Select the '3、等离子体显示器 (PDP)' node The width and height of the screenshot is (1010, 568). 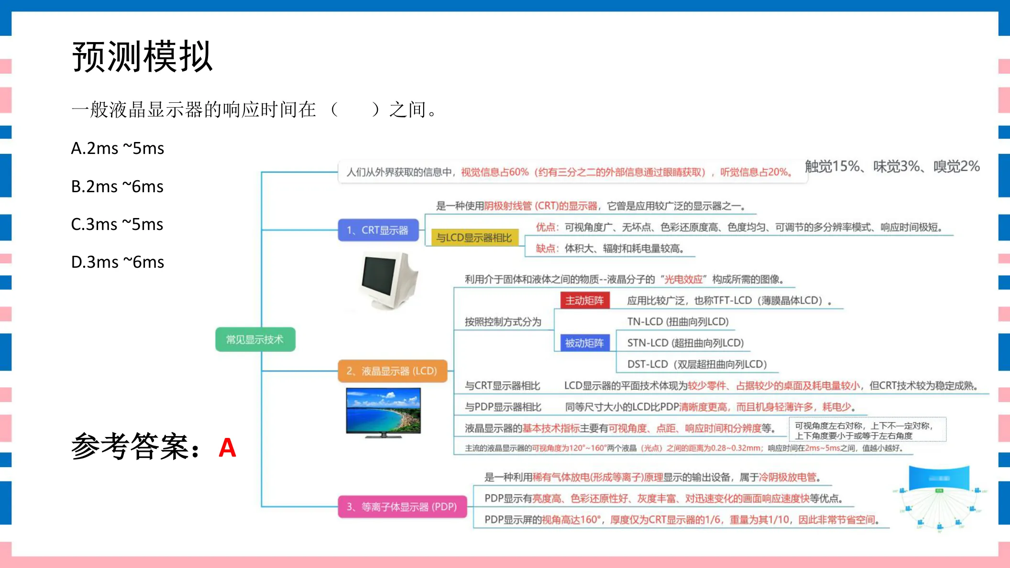pos(402,507)
